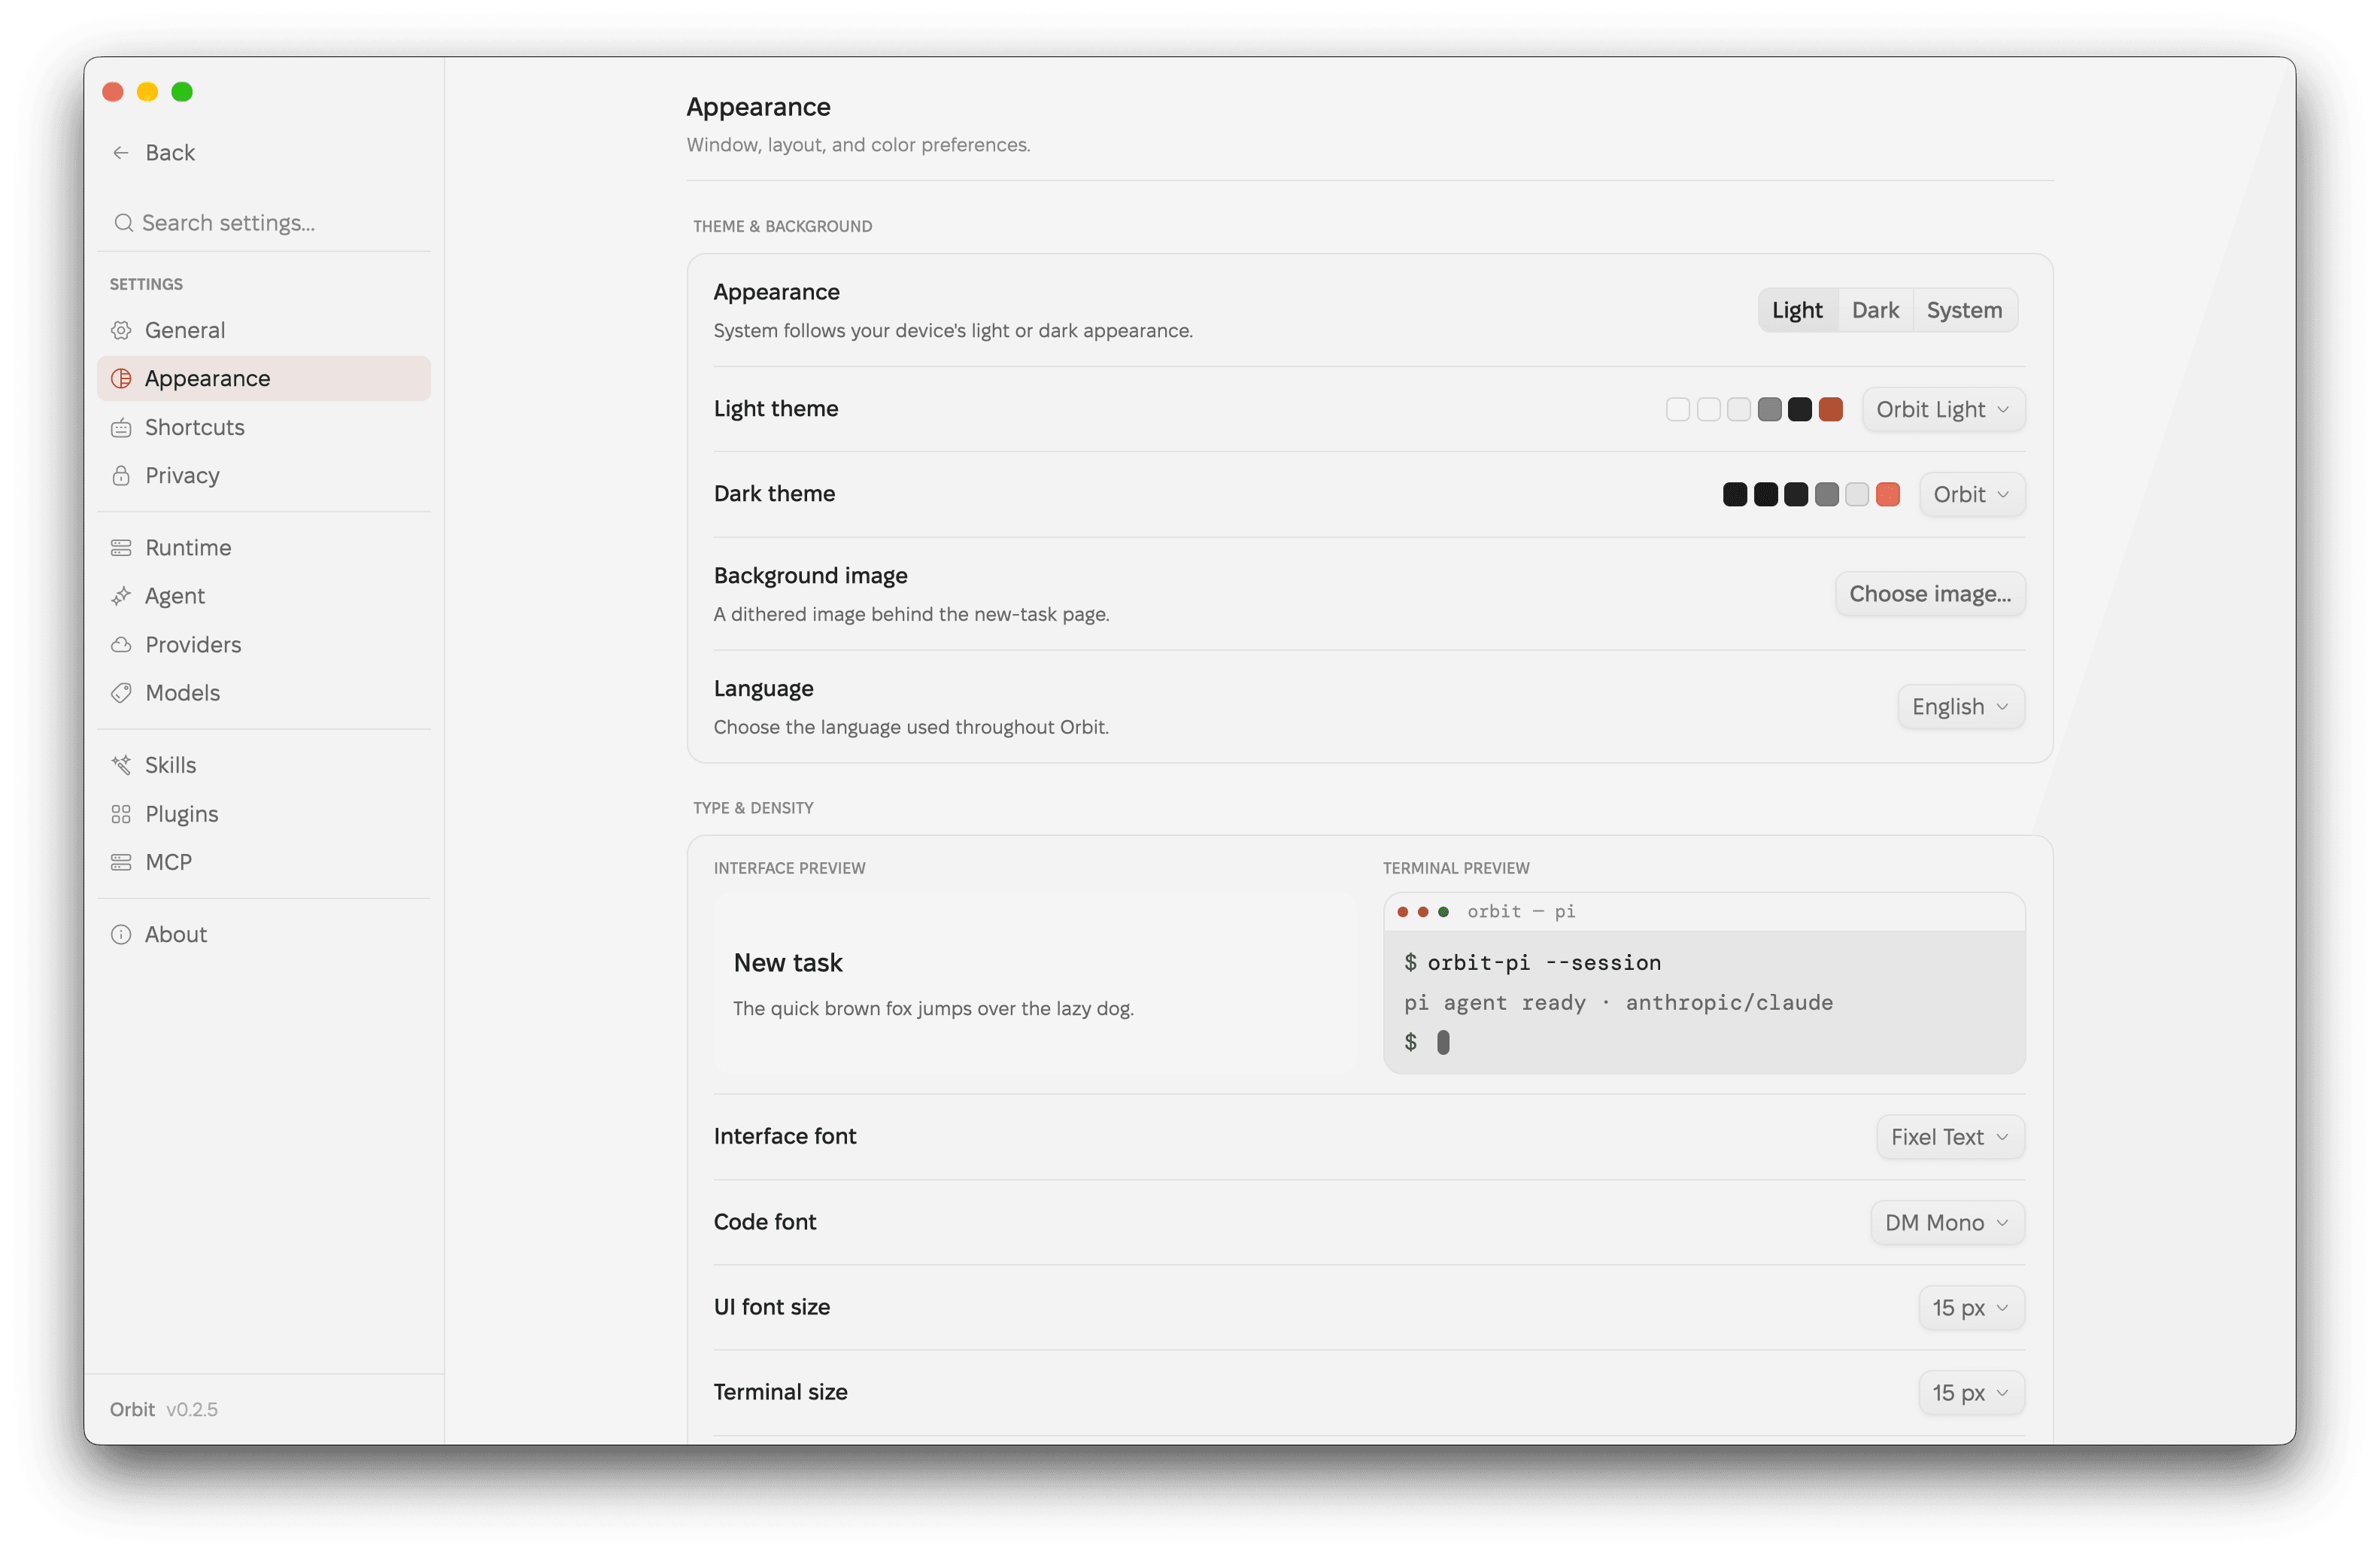Viewport: 2380px width, 1556px height.
Task: Click the Appearance palette icon in sidebar
Action: click(121, 378)
